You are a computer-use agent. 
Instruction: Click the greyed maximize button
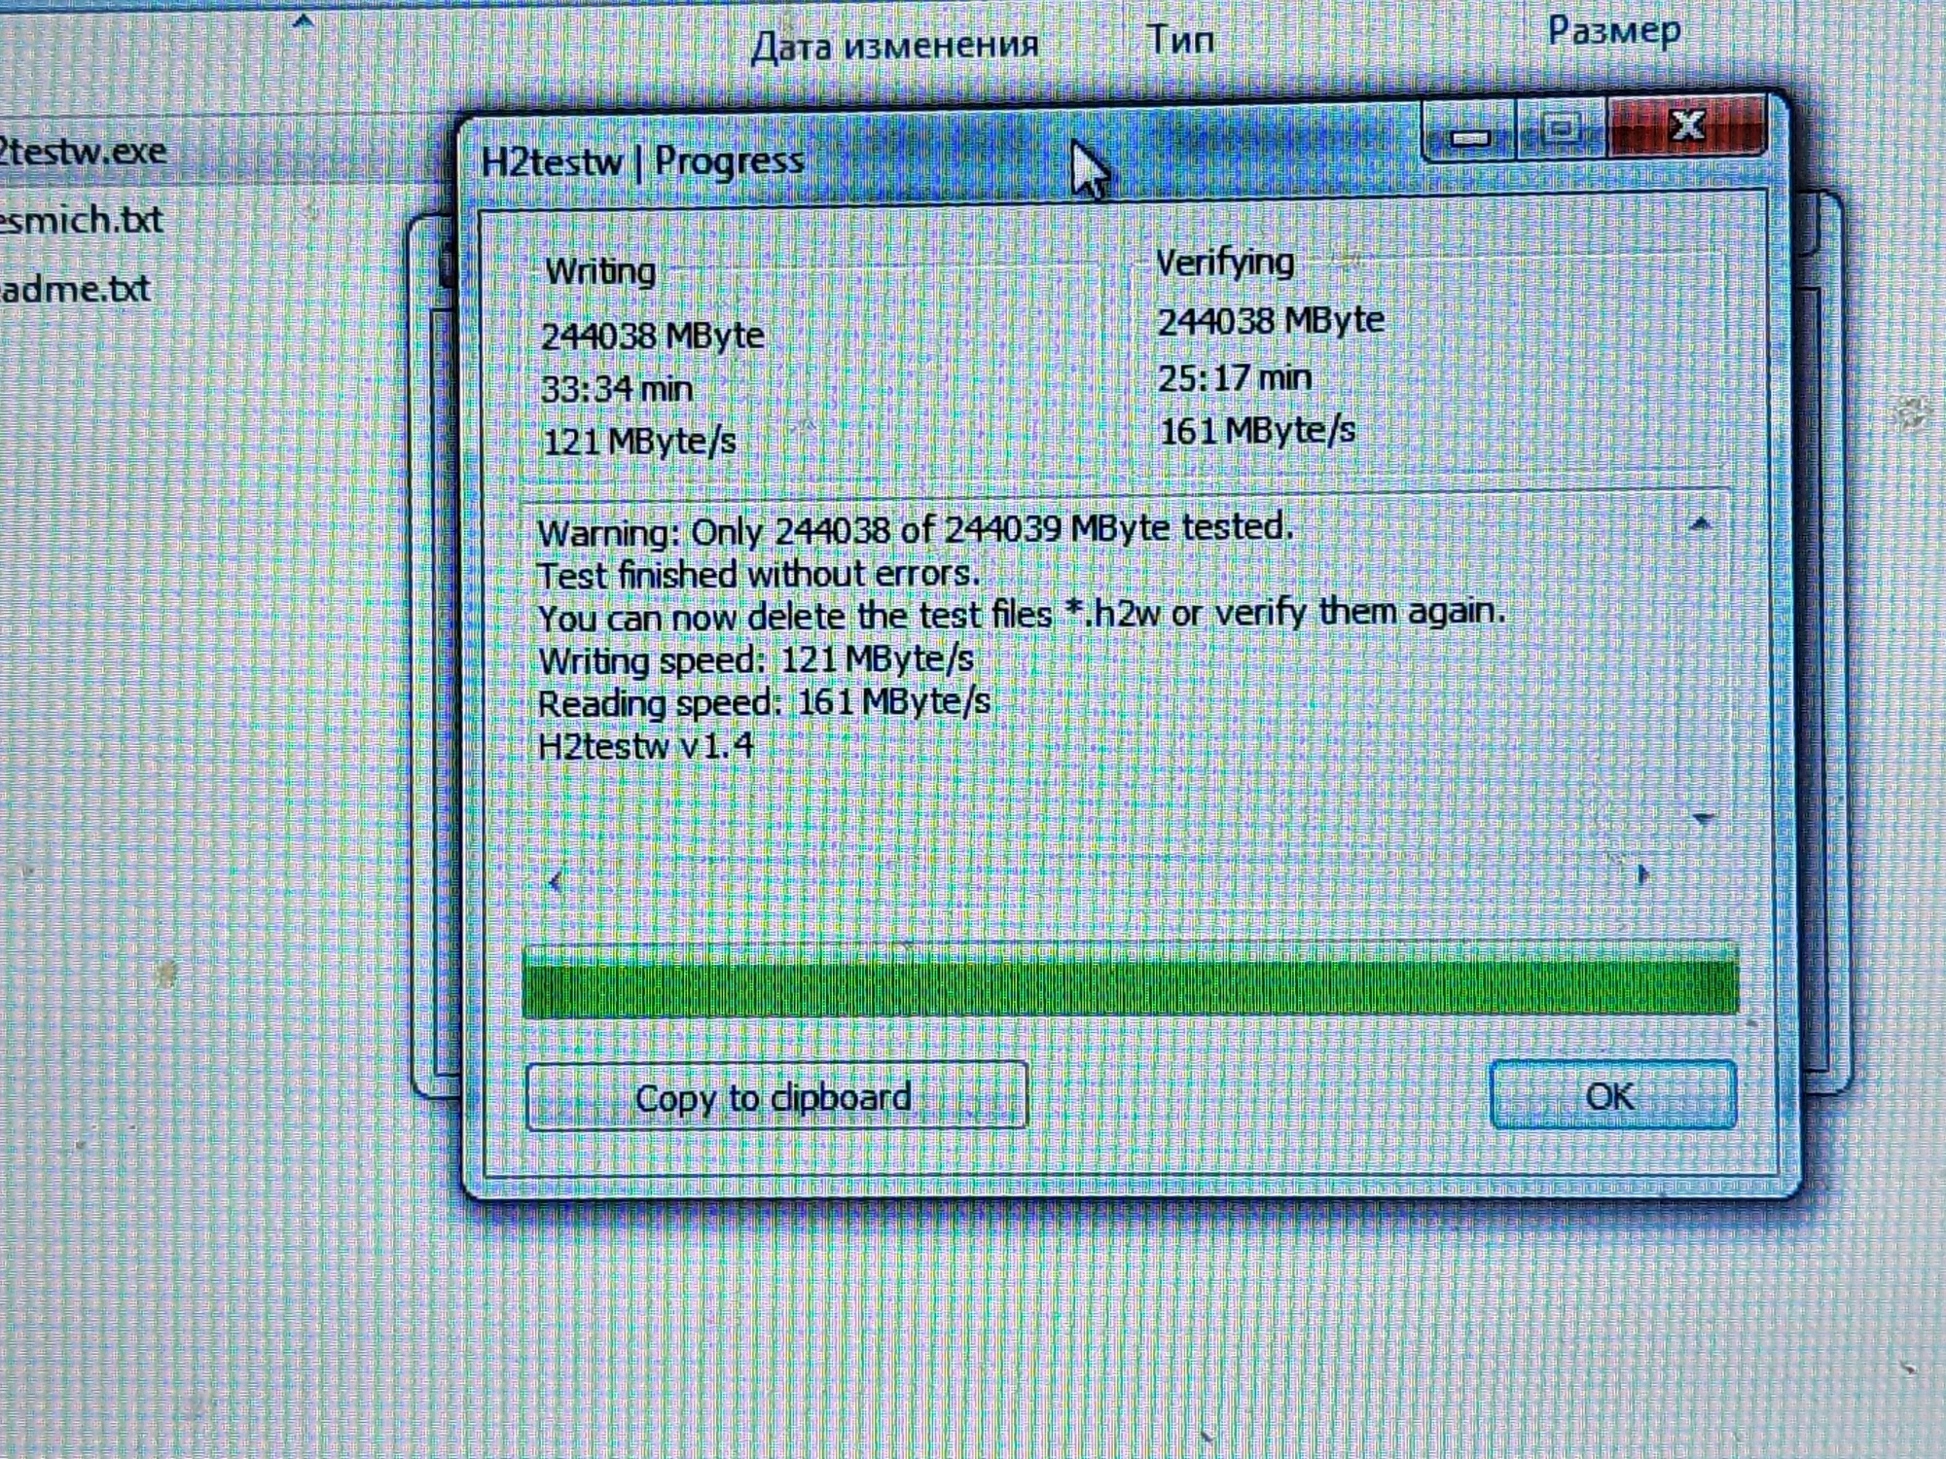1561,129
